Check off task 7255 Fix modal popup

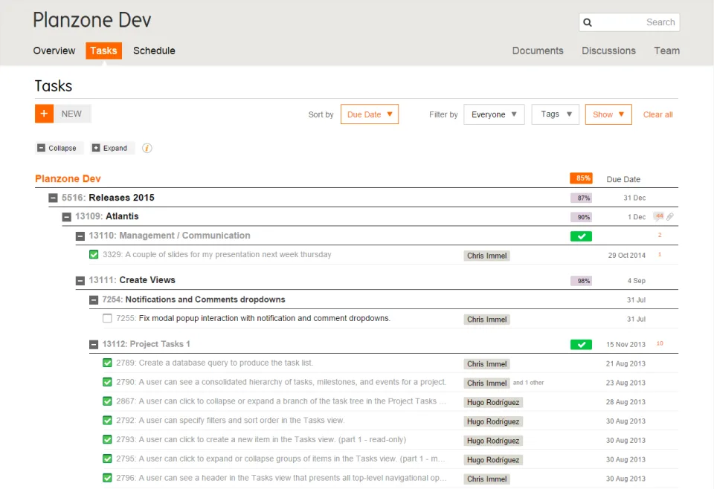coord(107,318)
